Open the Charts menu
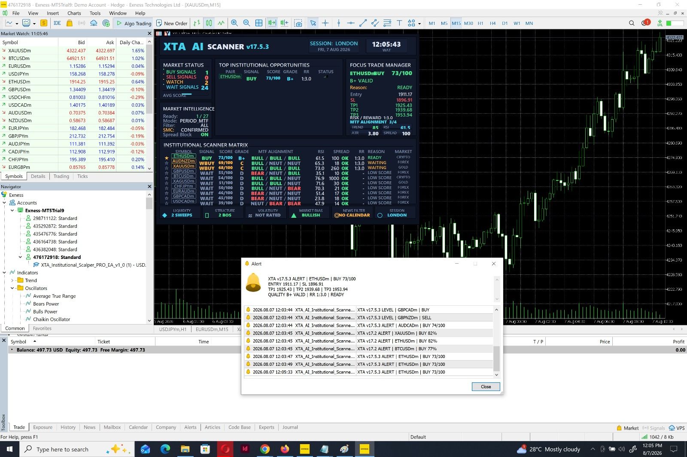This screenshot has width=687, height=457. [x=74, y=13]
